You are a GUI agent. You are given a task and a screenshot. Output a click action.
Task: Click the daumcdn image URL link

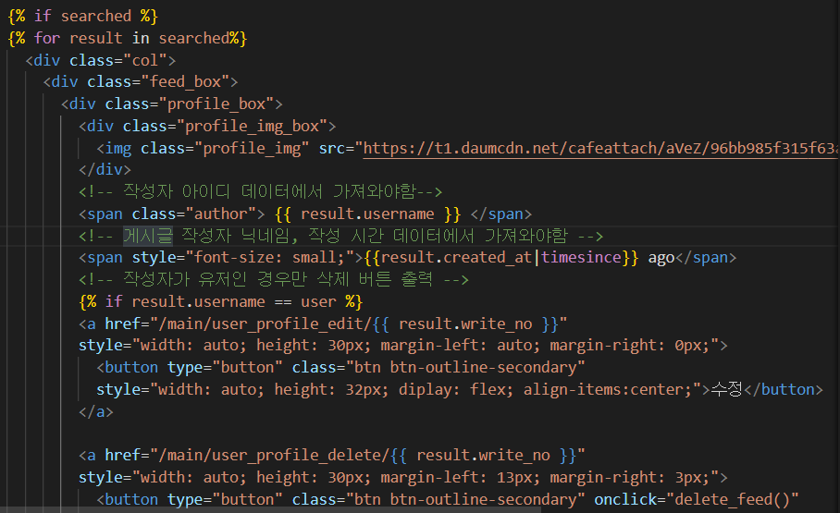(x=601, y=148)
